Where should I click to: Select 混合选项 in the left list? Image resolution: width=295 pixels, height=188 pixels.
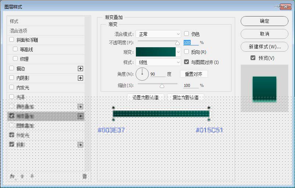(18, 31)
